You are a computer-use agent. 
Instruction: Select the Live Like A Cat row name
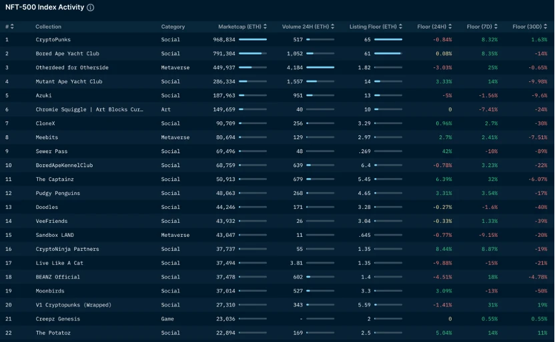59,263
